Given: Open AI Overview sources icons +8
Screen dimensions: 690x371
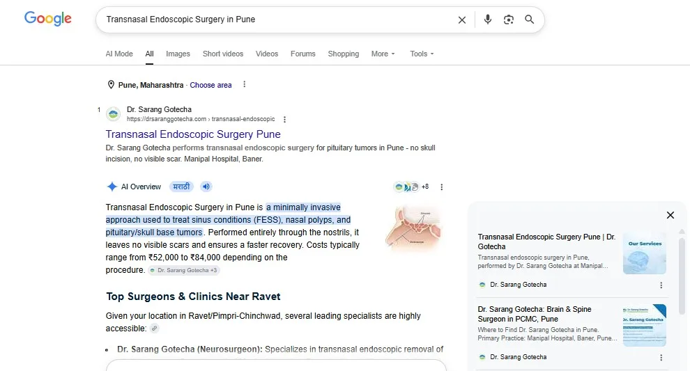Looking at the screenshot, I should pos(411,187).
